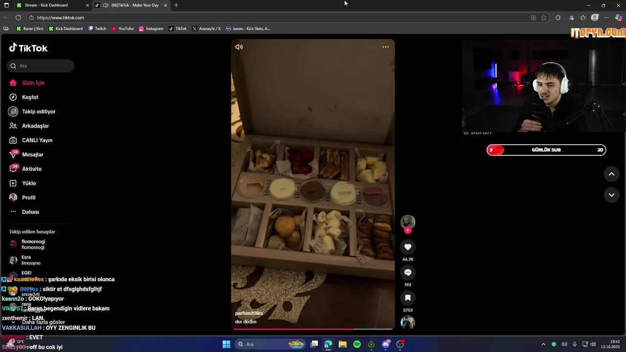
Task: Open the tab actions menu icon
Action: point(6,5)
